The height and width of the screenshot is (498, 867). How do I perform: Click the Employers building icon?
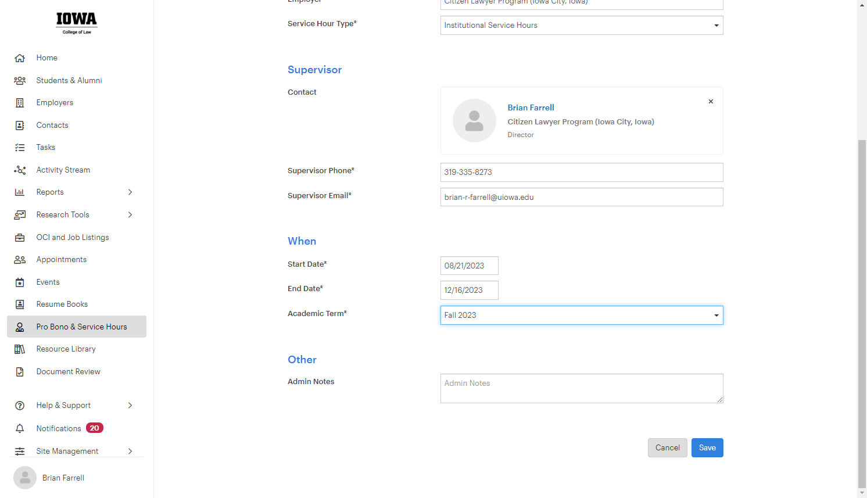click(20, 103)
